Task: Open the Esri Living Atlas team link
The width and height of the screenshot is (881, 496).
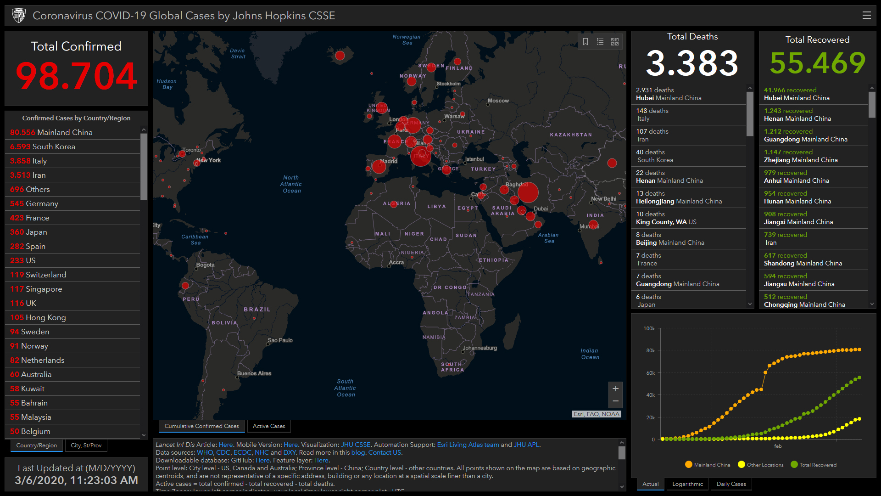Action: coord(468,445)
